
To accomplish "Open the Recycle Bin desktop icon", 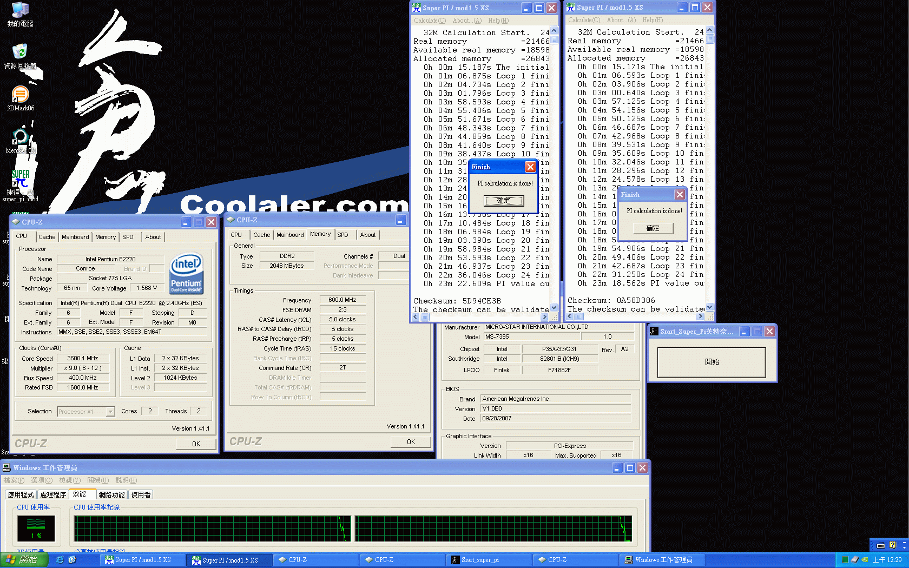I will (x=20, y=56).
